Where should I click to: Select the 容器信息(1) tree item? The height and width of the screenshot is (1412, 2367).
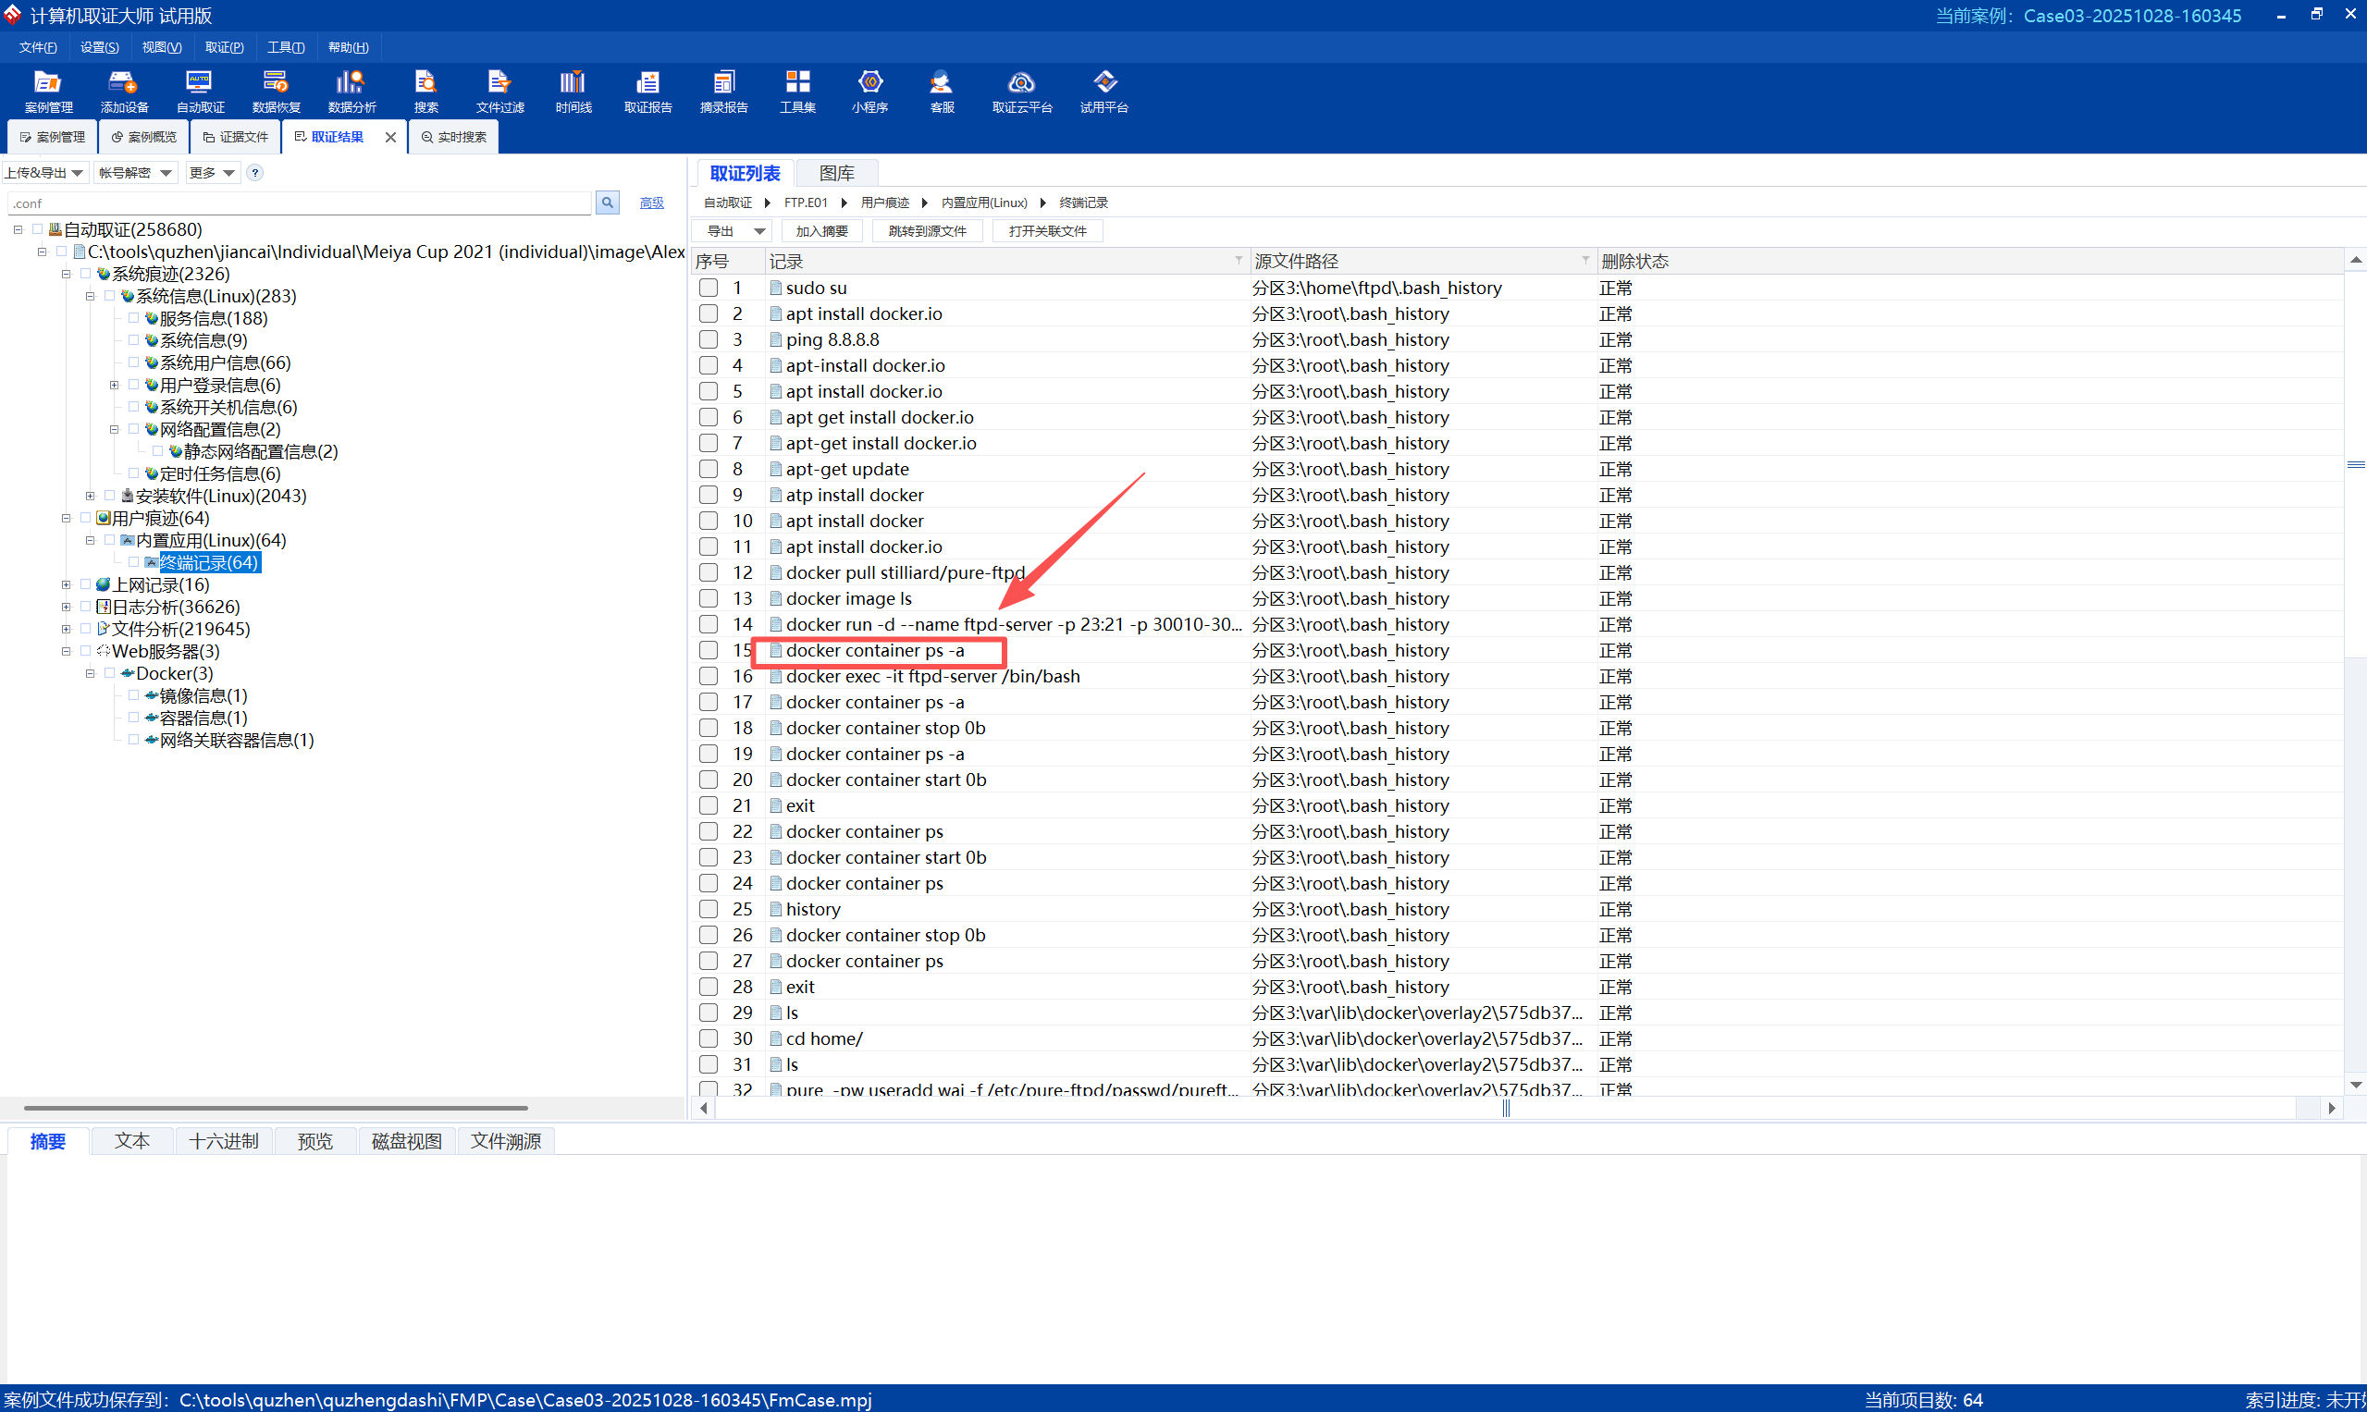point(203,718)
